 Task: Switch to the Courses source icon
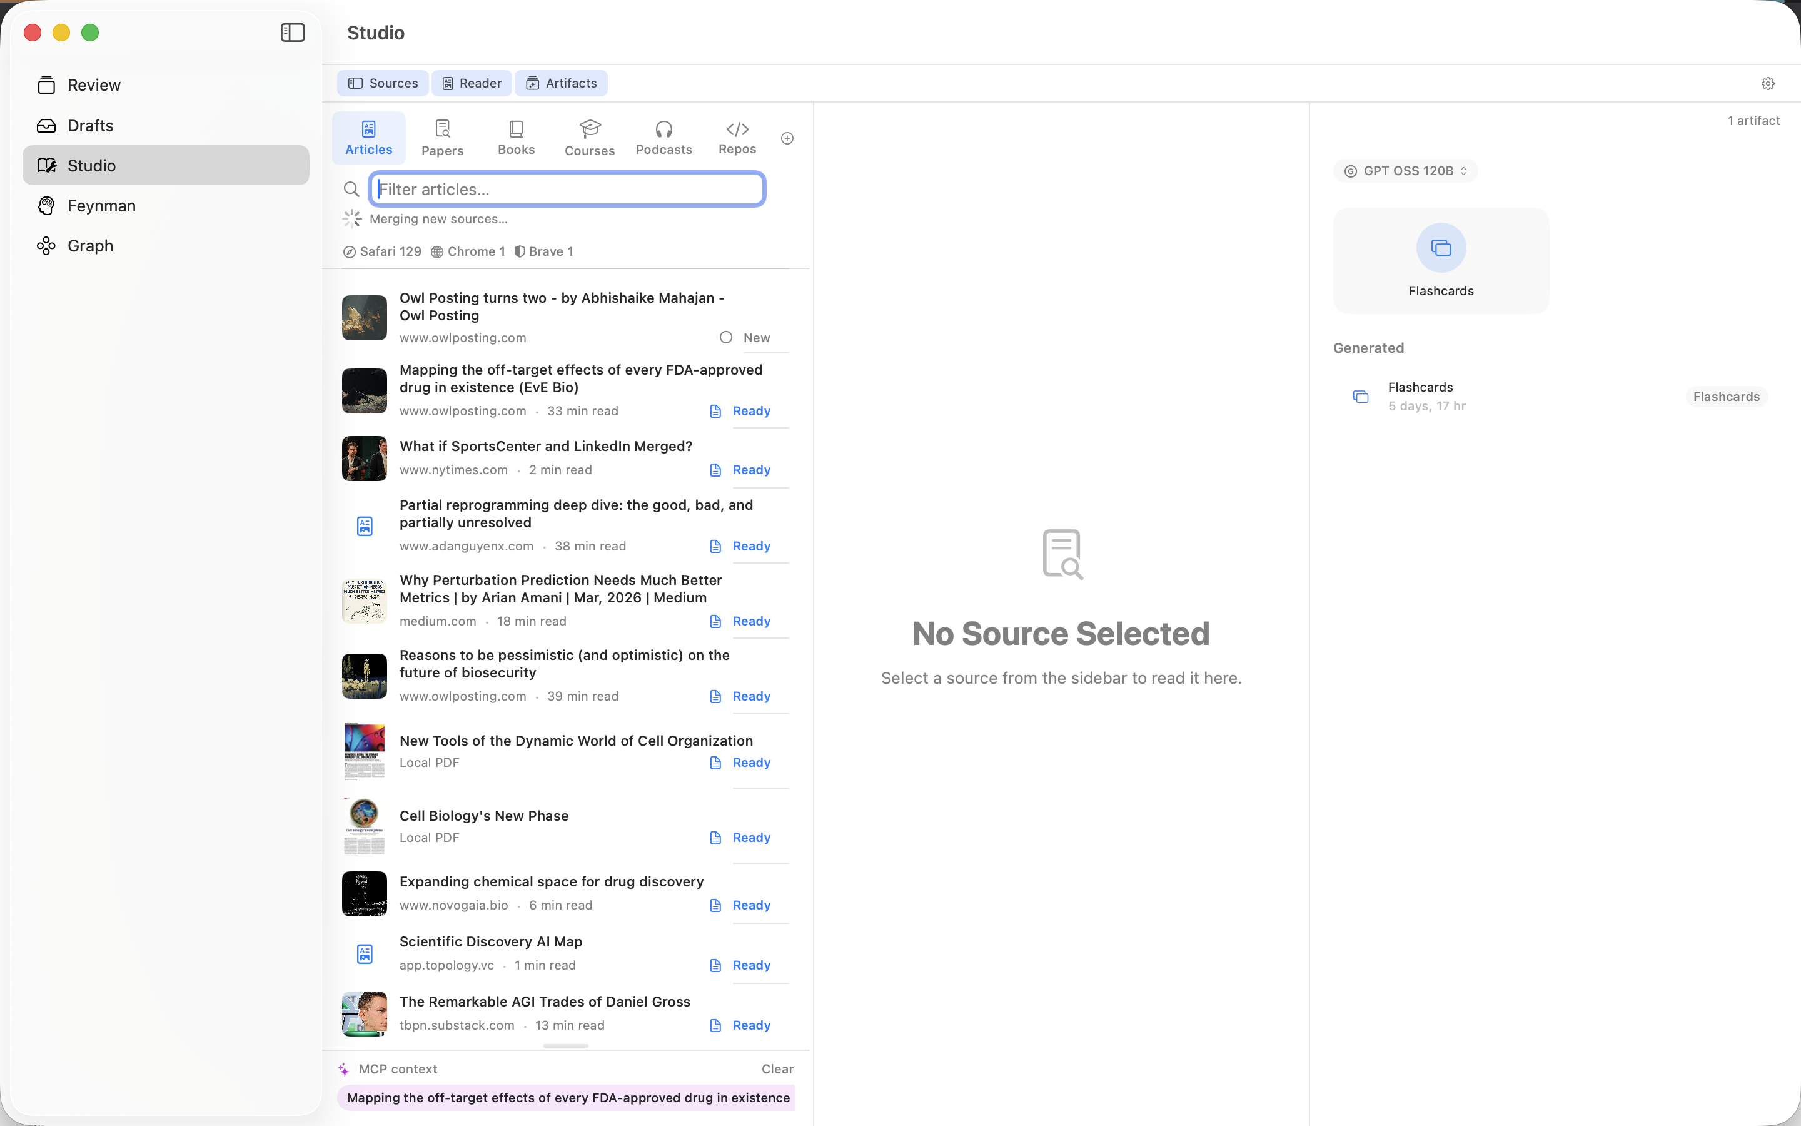[590, 136]
